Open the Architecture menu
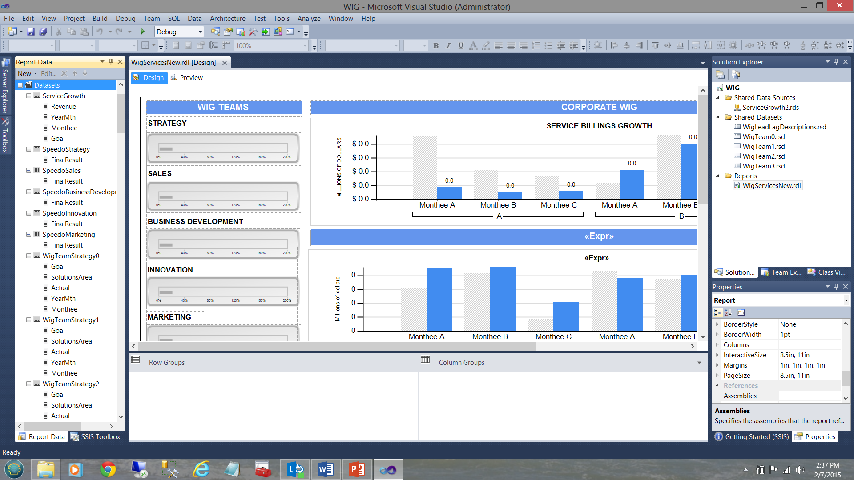Image resolution: width=854 pixels, height=480 pixels. (227, 18)
